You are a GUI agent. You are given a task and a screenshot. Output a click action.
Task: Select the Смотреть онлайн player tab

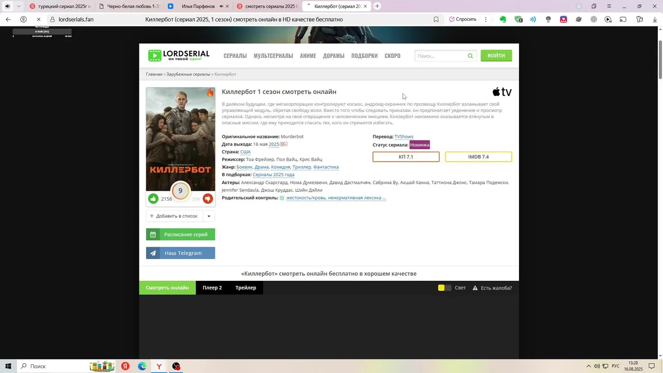(x=167, y=288)
